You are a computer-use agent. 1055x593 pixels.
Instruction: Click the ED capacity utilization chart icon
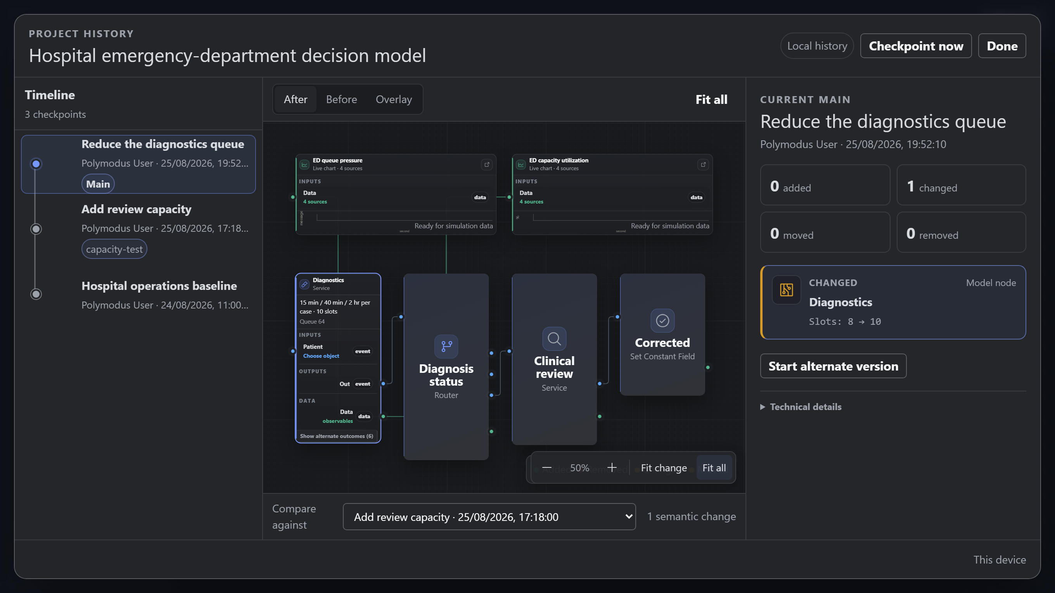521,164
